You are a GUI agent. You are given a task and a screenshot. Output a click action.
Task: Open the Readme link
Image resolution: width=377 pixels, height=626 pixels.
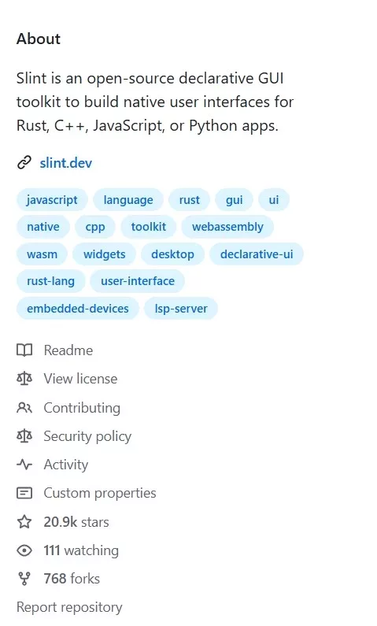click(x=68, y=350)
